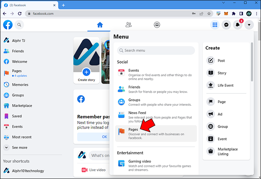The height and width of the screenshot is (179, 261).
Task: Open Gaming video under Entertainment
Action: point(156,166)
